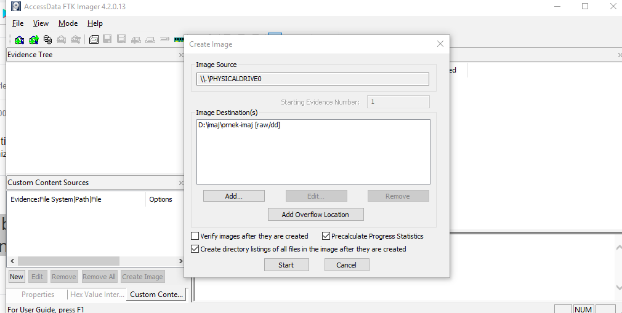
Task: Close the Custom Content Sources pane
Action: click(181, 183)
